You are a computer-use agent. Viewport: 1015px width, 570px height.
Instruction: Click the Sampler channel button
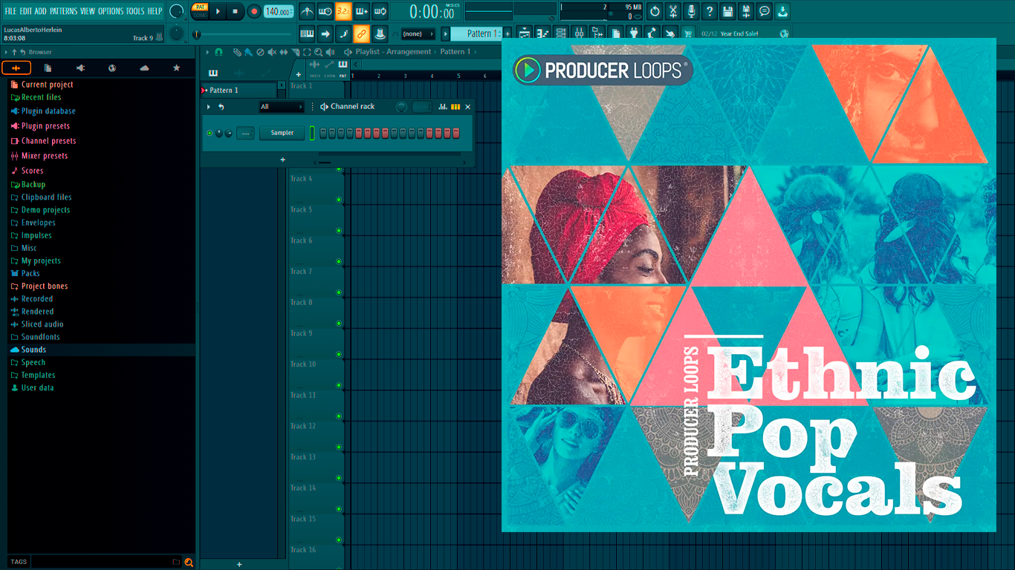282,133
